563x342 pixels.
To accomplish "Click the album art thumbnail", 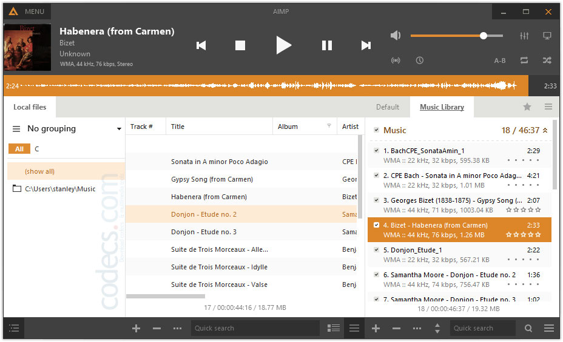I will 27,47.
